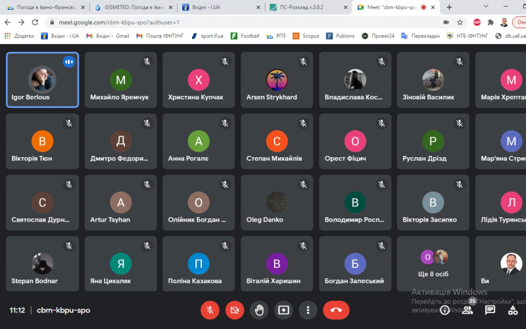526x329 pixels.
Task: Open the meeting details info icon
Action: click(445, 310)
